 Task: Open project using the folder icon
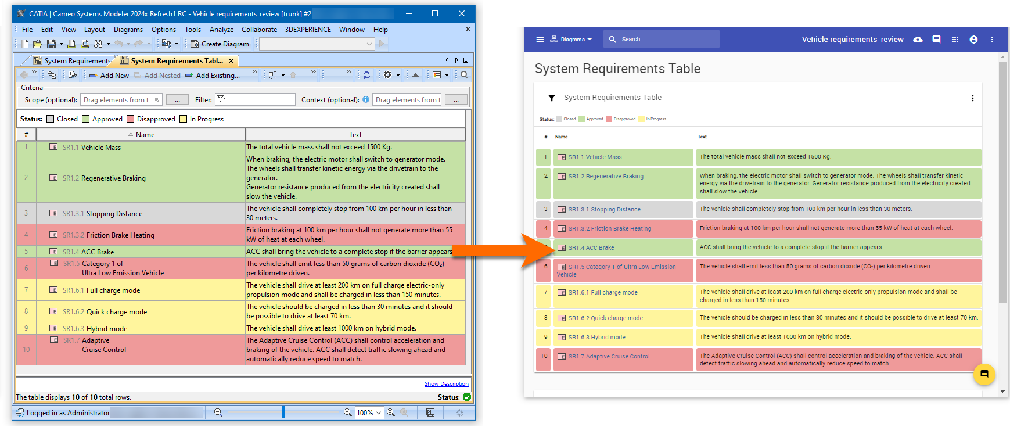pyautogui.click(x=37, y=44)
